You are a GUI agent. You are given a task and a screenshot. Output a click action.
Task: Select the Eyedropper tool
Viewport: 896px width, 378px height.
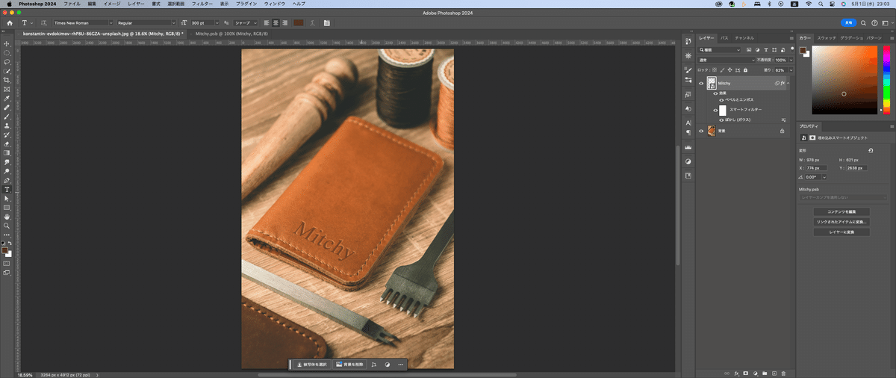[x=7, y=98]
